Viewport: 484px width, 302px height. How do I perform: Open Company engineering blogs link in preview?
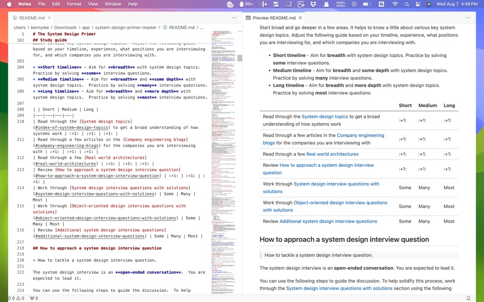(x=324, y=139)
